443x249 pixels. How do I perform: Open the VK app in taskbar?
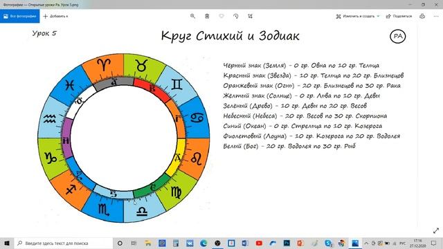point(190,243)
